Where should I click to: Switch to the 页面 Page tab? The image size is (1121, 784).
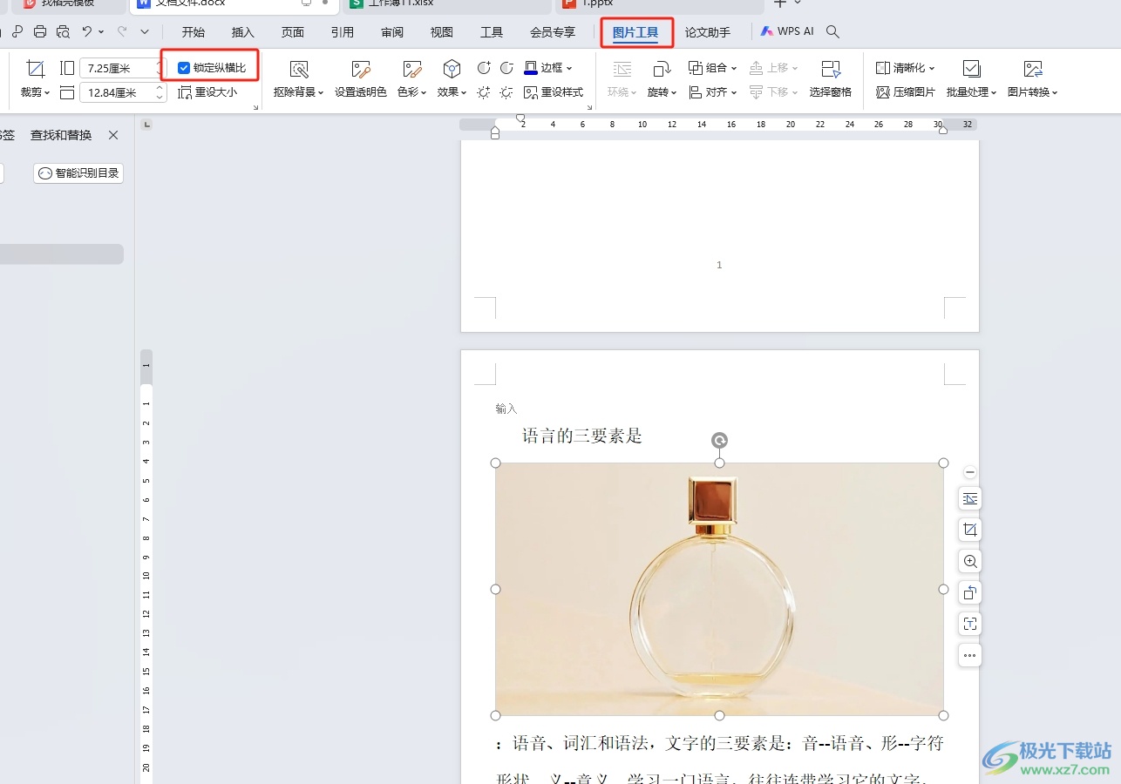(293, 32)
